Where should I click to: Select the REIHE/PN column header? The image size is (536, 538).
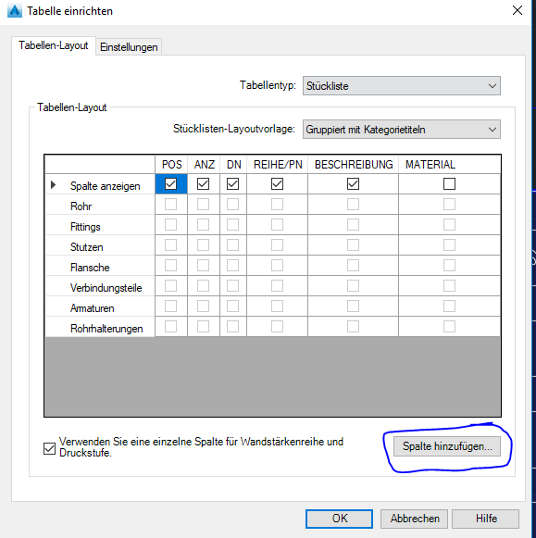[278, 165]
